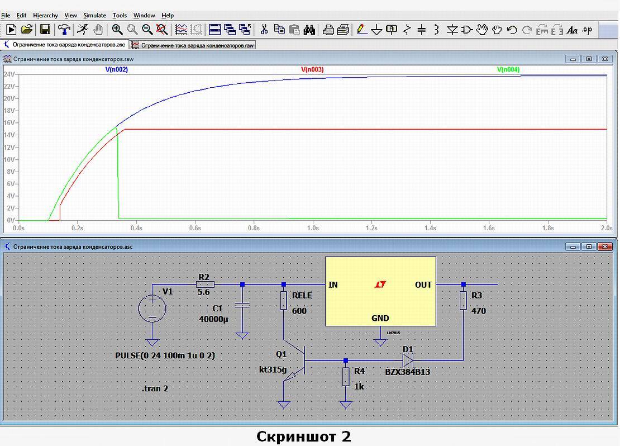620x446 pixels.
Task: Click the V(n004) green trace label
Action: click(508, 70)
